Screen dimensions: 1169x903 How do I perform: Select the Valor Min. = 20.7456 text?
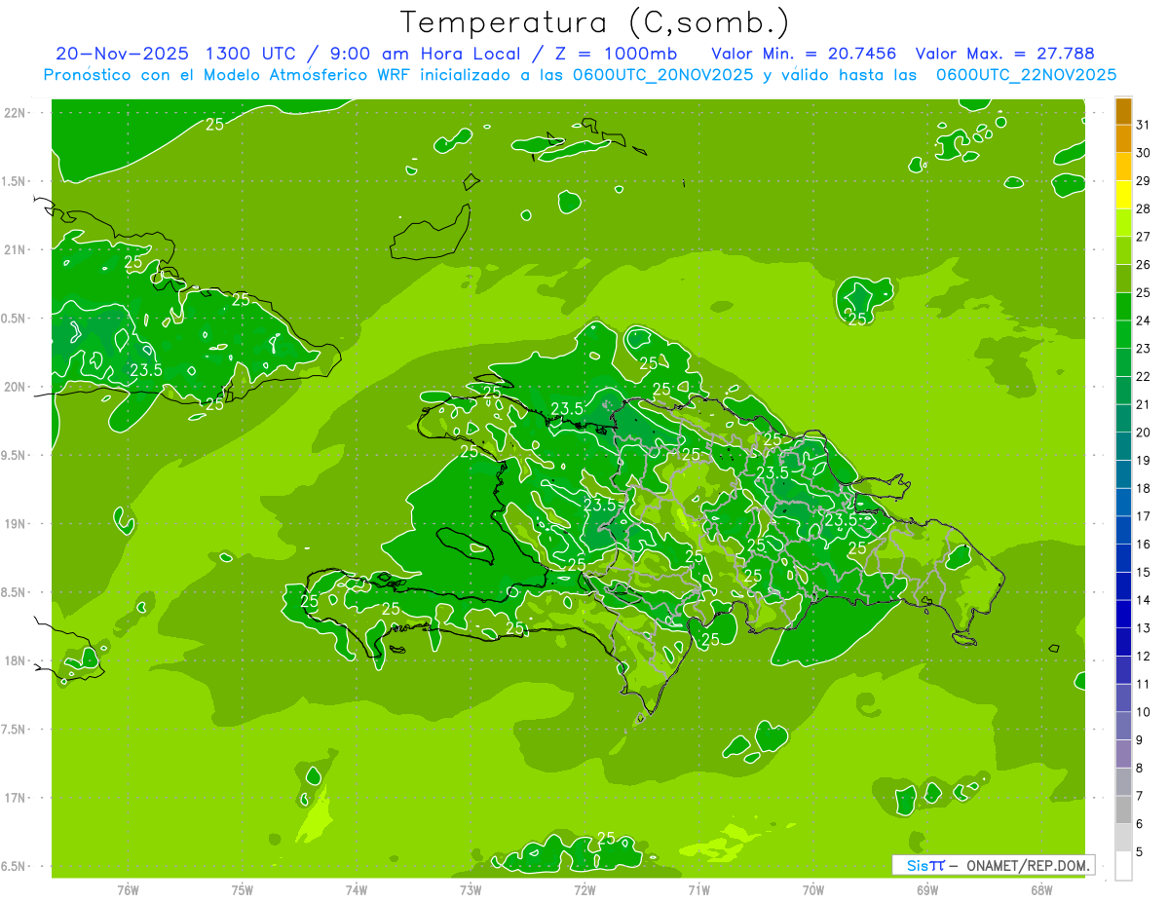click(804, 53)
